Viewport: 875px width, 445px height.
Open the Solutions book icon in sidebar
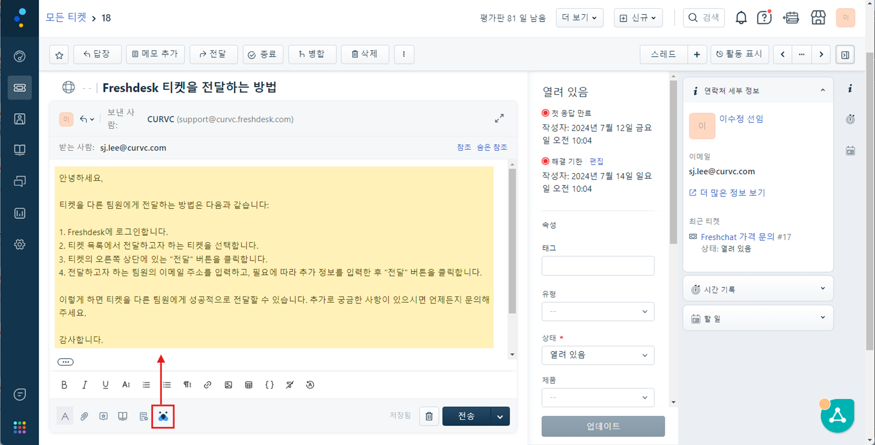(x=19, y=150)
